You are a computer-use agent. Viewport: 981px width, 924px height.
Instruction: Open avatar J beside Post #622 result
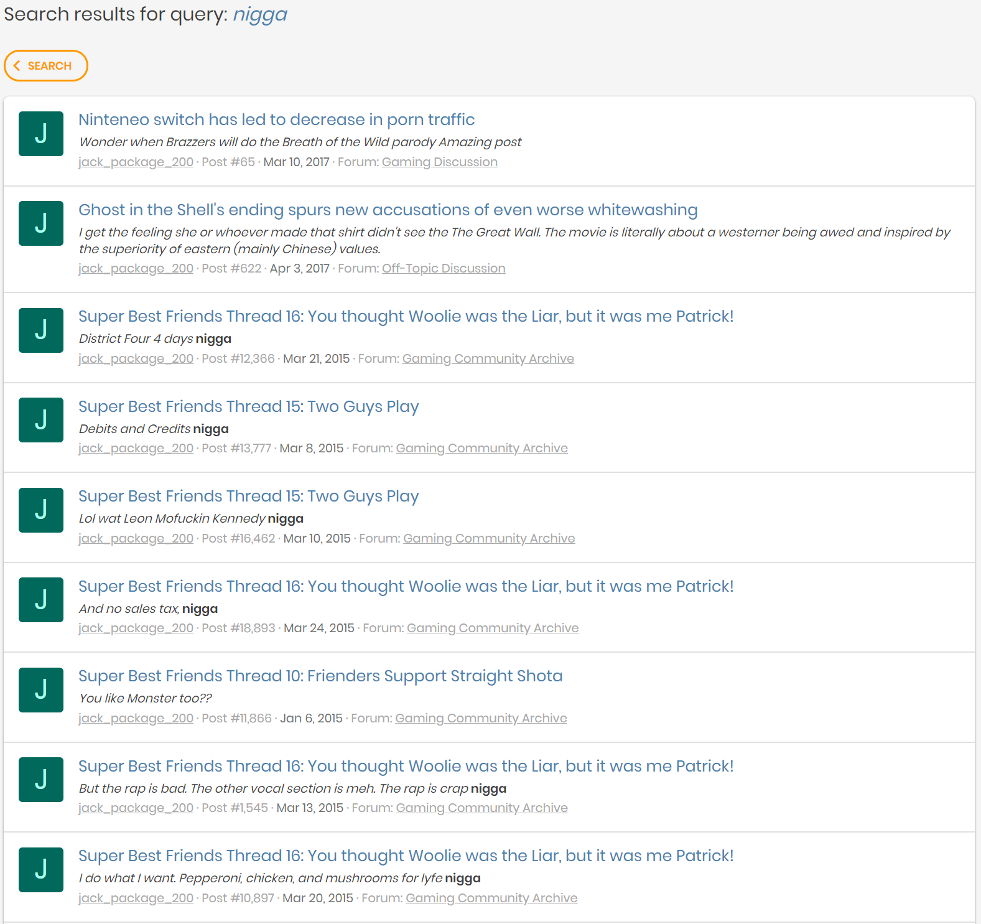(x=41, y=223)
